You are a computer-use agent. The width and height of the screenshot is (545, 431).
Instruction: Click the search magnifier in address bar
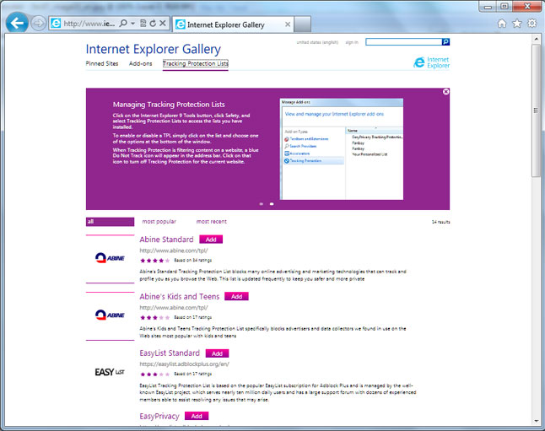[x=122, y=24]
